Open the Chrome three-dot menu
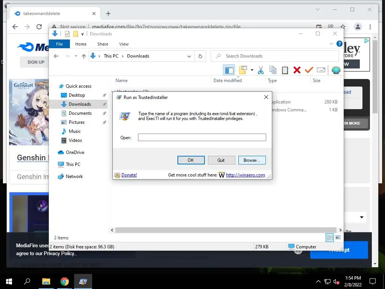The image size is (385, 289). click(x=370, y=27)
